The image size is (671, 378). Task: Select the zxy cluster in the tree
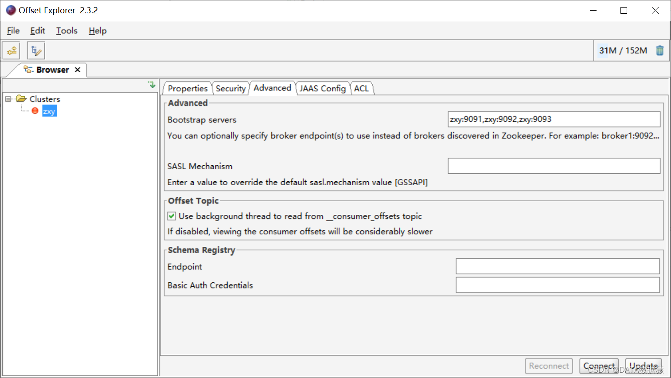(x=49, y=111)
